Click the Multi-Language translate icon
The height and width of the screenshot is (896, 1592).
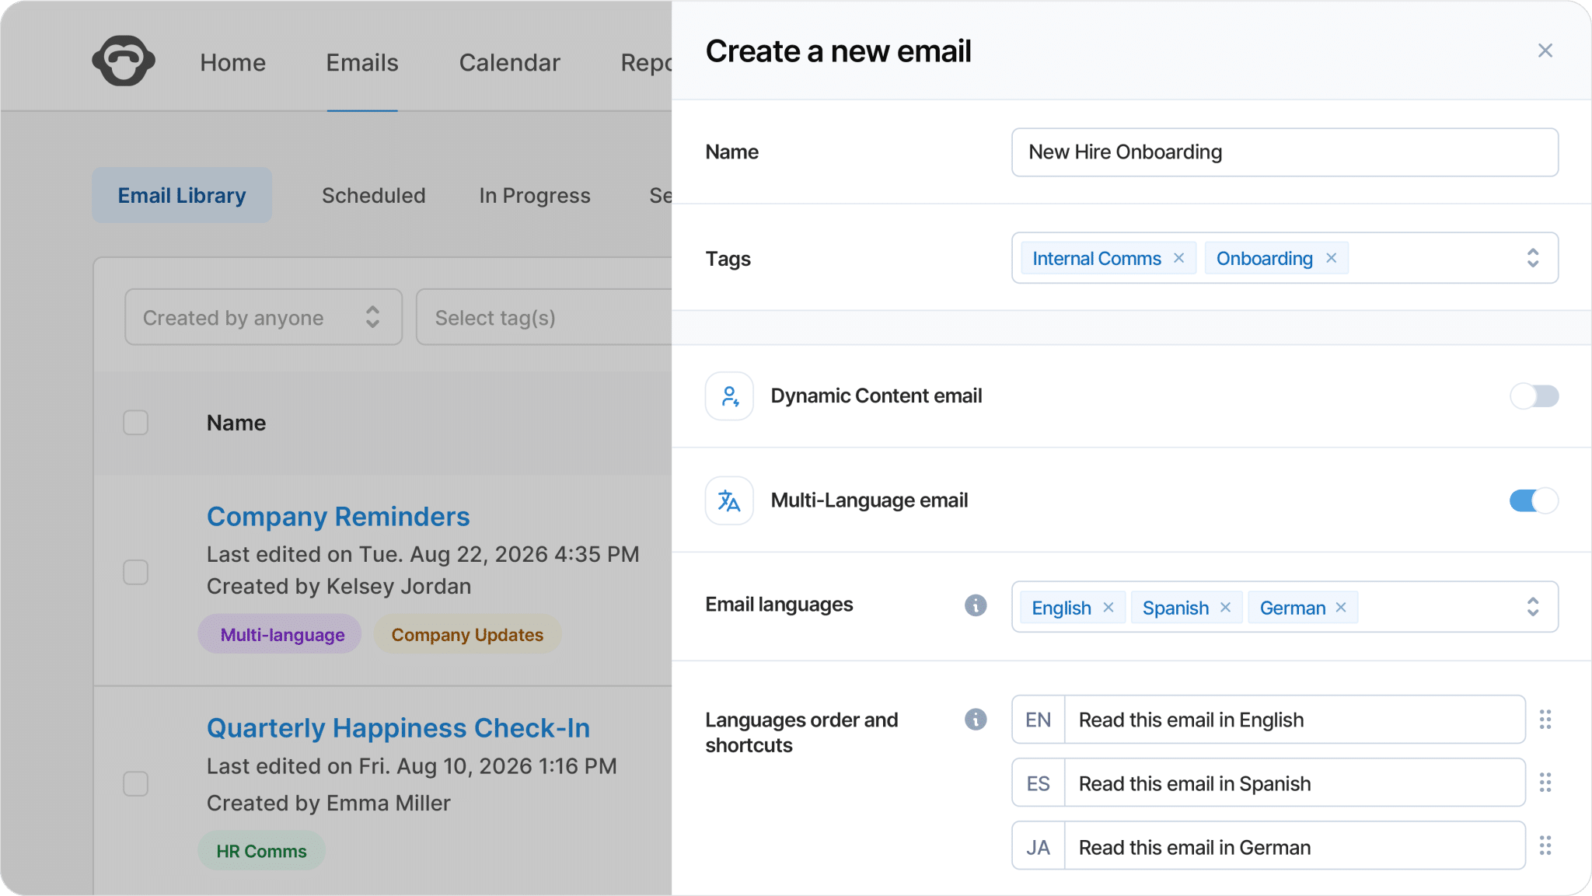729,500
